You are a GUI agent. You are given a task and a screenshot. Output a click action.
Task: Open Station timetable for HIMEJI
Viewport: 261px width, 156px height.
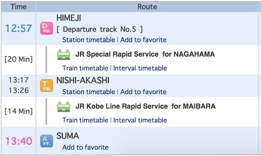pos(89,40)
